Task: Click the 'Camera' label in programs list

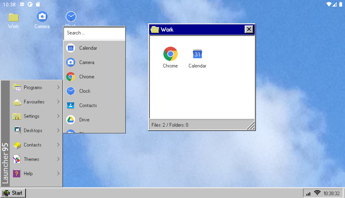Action: [87, 62]
